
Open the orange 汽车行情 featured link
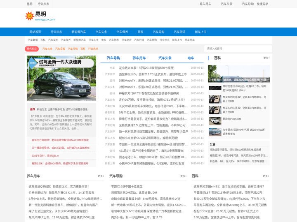click(73, 49)
